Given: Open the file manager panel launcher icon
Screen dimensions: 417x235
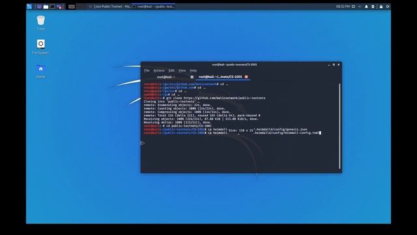Looking at the screenshot, I should pyautogui.click(x=46, y=7).
